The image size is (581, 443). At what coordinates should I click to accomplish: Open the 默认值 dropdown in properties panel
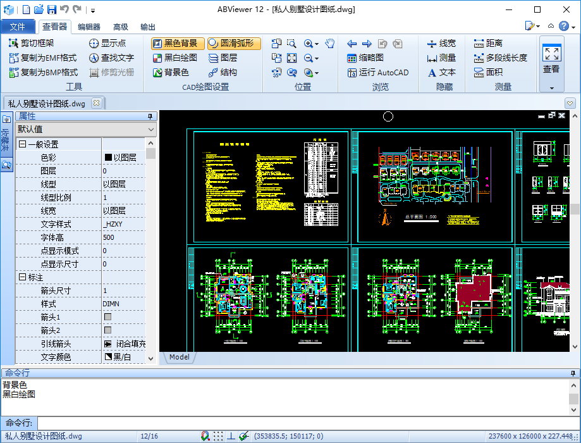(85, 129)
